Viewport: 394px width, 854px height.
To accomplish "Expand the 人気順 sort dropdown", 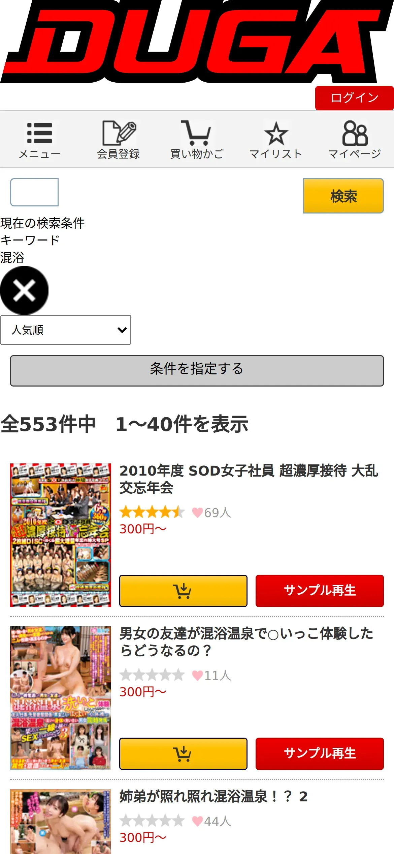I will tap(66, 330).
